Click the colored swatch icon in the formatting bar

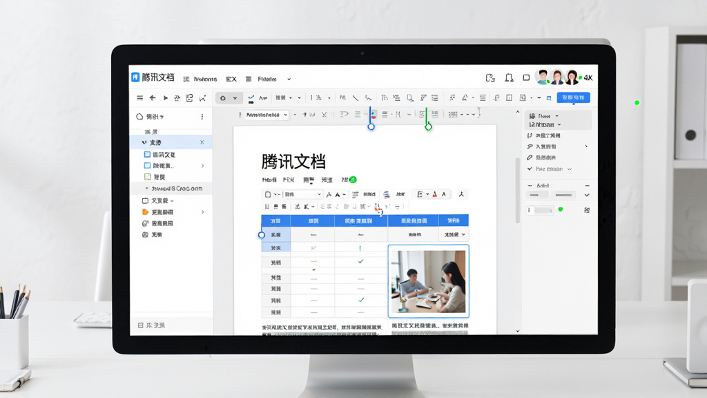374,115
